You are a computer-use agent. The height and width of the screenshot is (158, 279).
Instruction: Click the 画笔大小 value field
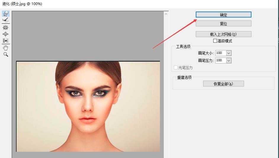[x=221, y=53]
